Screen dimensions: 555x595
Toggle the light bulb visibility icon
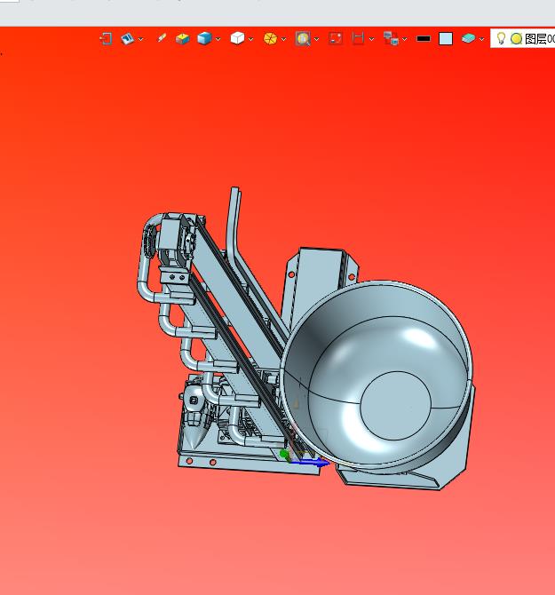click(x=501, y=38)
